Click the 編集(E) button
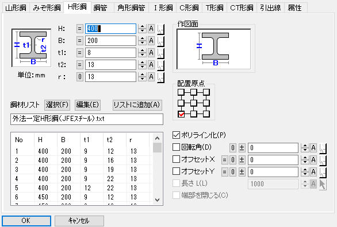Viewport: 337px width, 227px height. [x=87, y=105]
